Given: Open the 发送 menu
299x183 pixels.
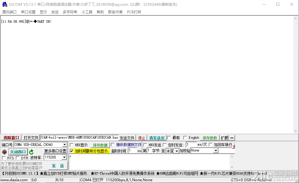Looking at the screenshot, I should point(55,12).
